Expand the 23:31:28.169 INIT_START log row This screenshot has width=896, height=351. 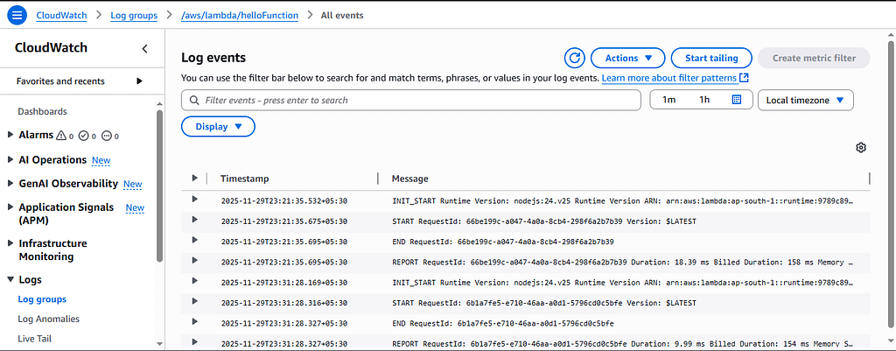pyautogui.click(x=195, y=281)
